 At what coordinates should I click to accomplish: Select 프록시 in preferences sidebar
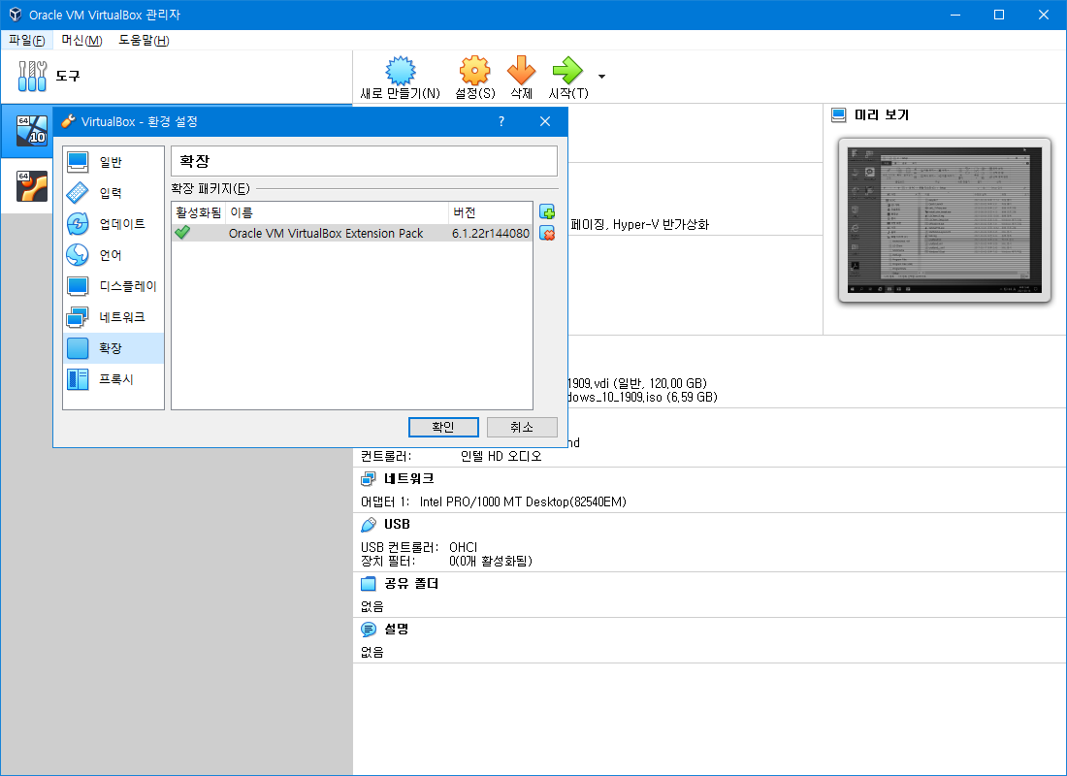[x=113, y=379]
